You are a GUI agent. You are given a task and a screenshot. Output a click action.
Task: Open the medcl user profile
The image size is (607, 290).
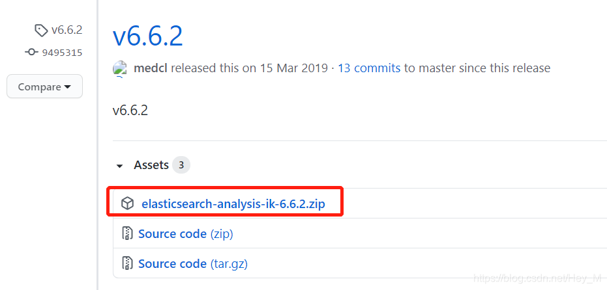point(151,68)
